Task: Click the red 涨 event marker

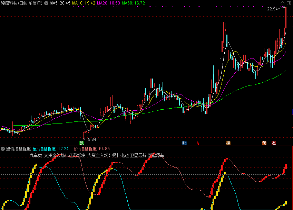Action: pyautogui.click(x=274, y=143)
